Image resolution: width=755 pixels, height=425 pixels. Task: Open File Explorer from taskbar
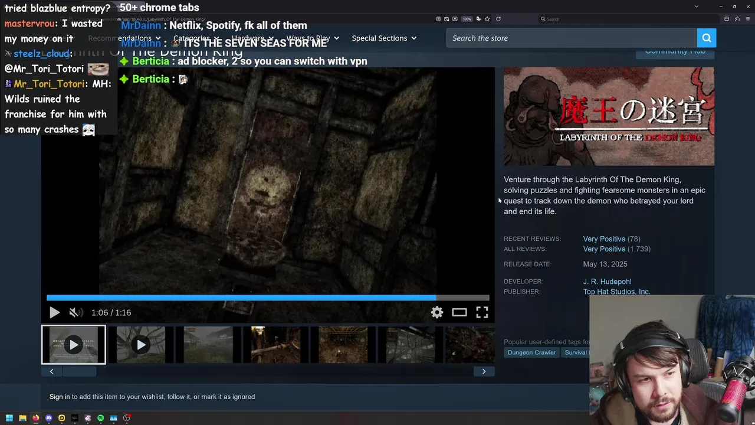coord(22,418)
